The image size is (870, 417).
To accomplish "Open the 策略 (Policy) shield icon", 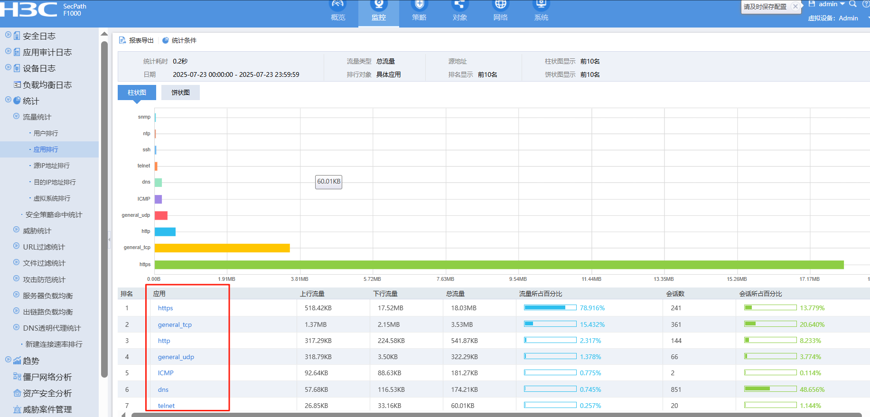I will (419, 6).
